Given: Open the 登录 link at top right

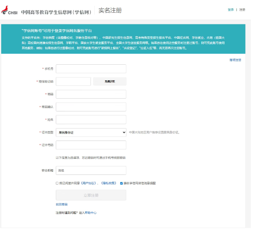Looking at the screenshot, I should tap(230, 10).
